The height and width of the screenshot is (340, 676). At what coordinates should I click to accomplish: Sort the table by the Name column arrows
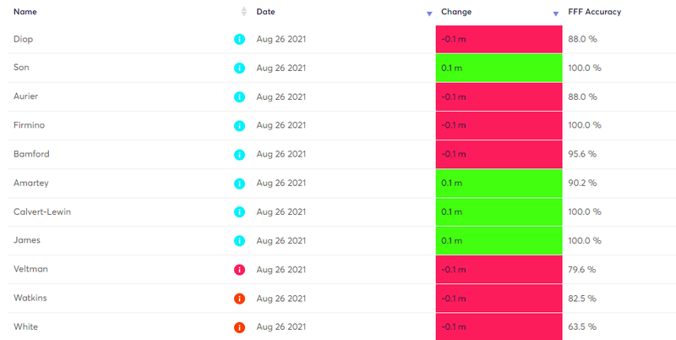pyautogui.click(x=244, y=12)
